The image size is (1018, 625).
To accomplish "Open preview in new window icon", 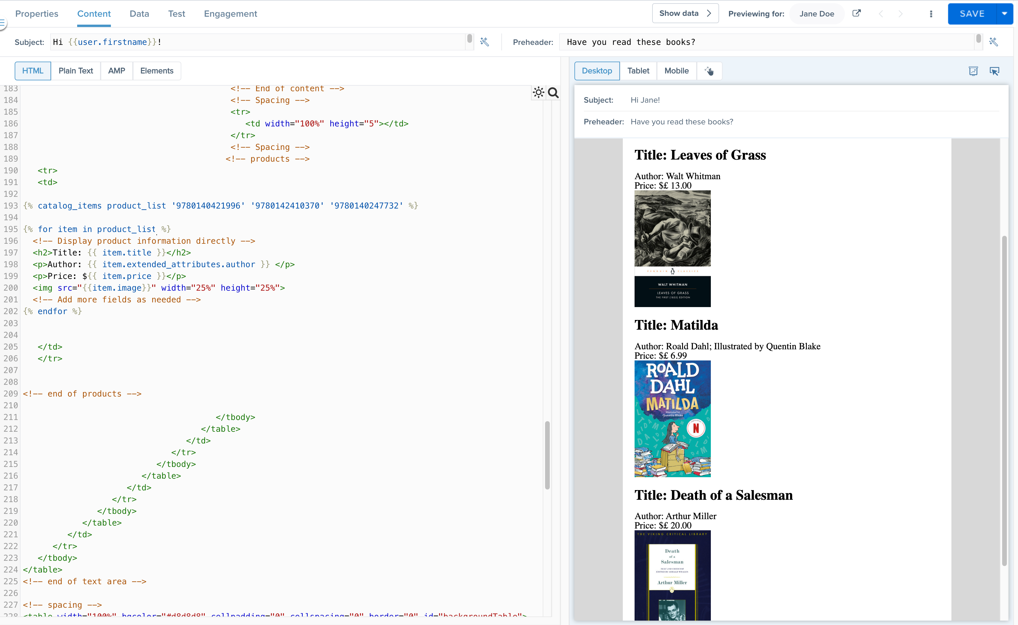I will point(856,13).
